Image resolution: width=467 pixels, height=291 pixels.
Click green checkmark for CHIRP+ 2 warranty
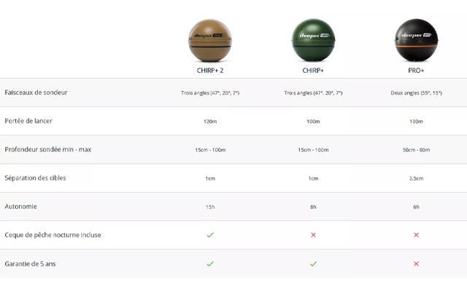(x=210, y=263)
